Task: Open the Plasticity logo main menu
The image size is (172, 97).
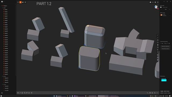Action: 2,2
